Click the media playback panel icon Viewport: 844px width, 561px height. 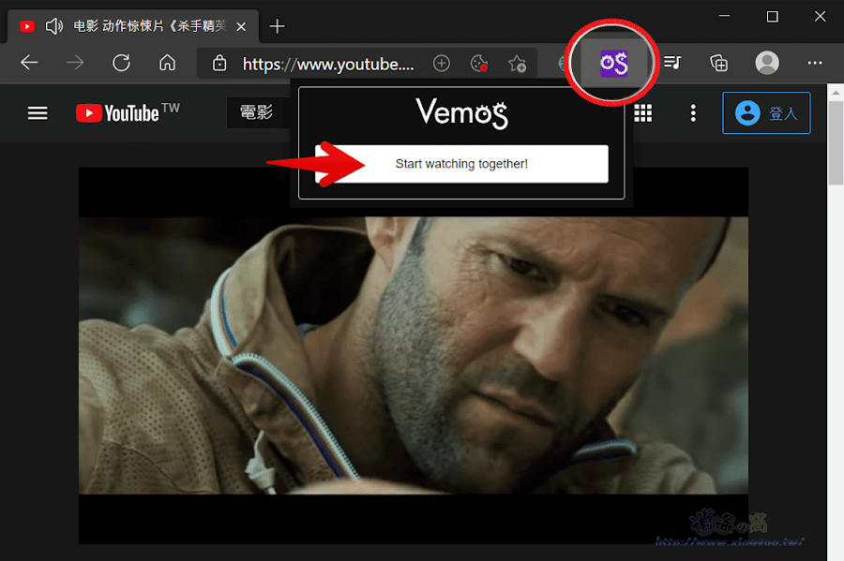(x=671, y=63)
